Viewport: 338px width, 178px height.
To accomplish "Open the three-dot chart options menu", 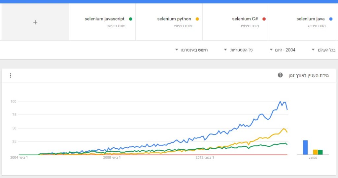I will point(10,75).
